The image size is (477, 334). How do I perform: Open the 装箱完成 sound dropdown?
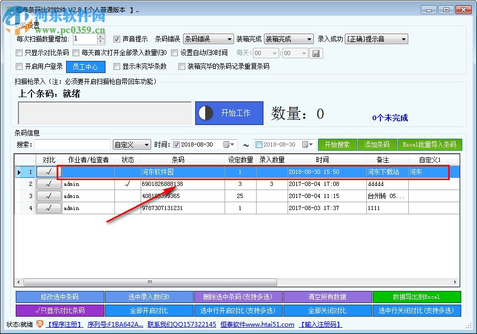[x=289, y=39]
